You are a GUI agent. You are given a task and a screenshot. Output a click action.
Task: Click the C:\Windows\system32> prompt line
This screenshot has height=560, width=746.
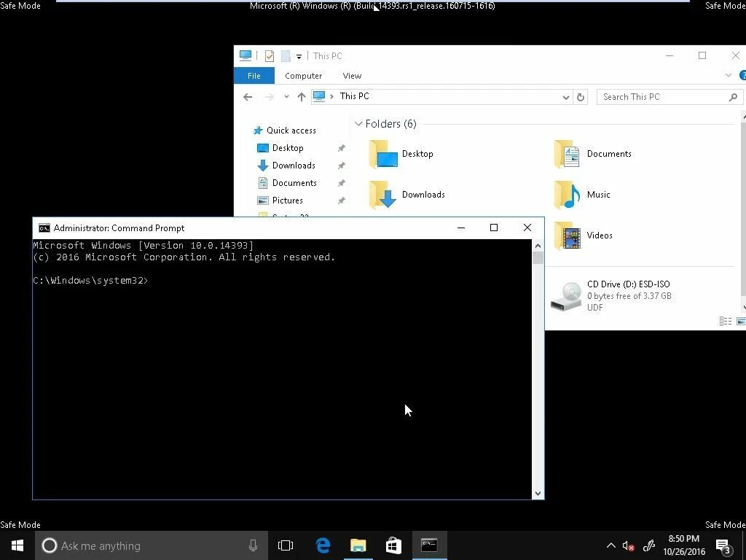90,281
